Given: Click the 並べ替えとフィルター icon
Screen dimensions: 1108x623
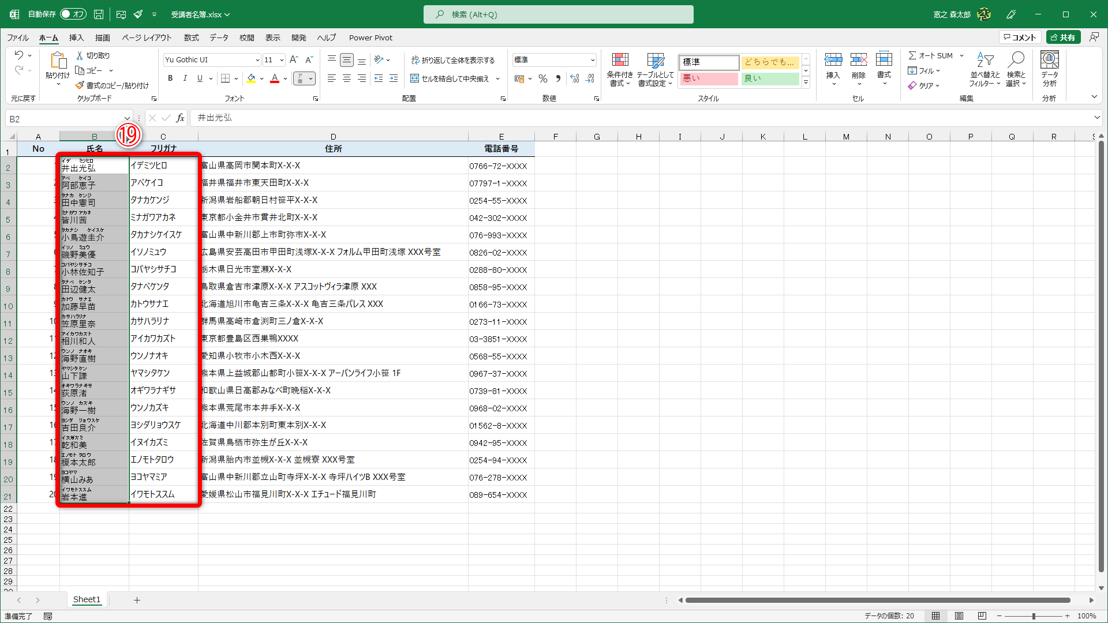Looking at the screenshot, I should click(x=986, y=69).
